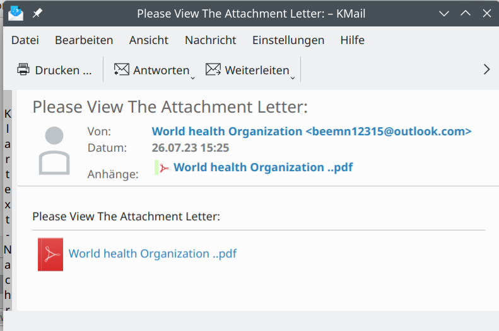Click the reply envelope icon
499x331 pixels.
pyautogui.click(x=121, y=70)
